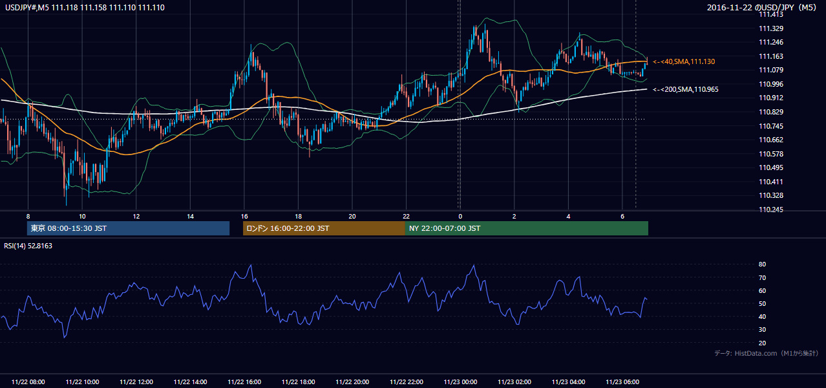Select the 200 SMA 110.965 label
The height and width of the screenshot is (388, 826).
click(x=686, y=89)
